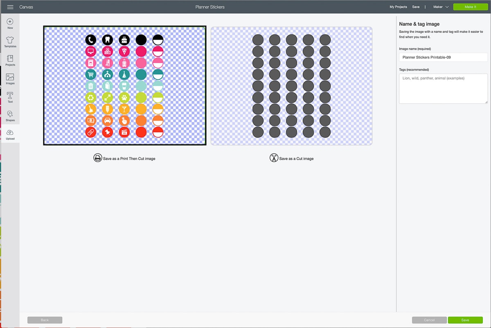Select the Text tool icon
491x328 pixels.
click(x=10, y=96)
